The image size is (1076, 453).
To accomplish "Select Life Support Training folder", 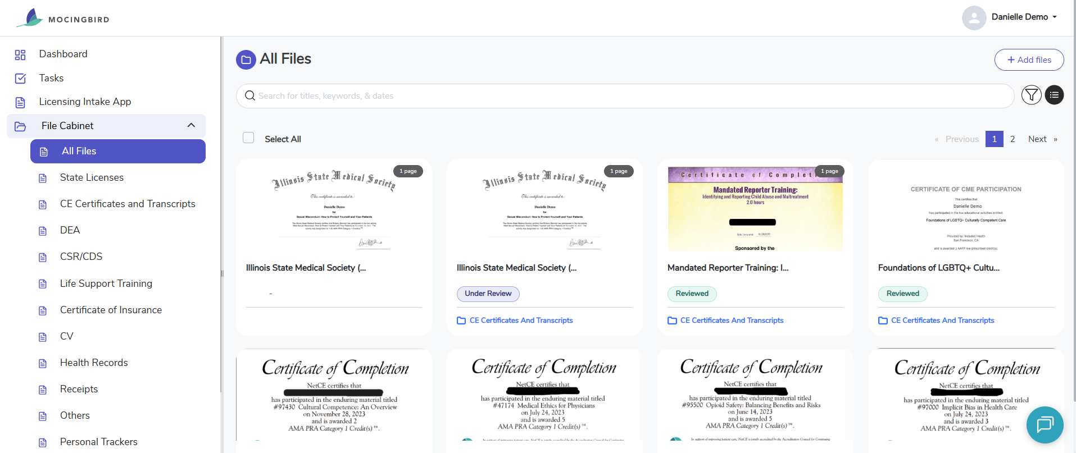I will pyautogui.click(x=106, y=283).
